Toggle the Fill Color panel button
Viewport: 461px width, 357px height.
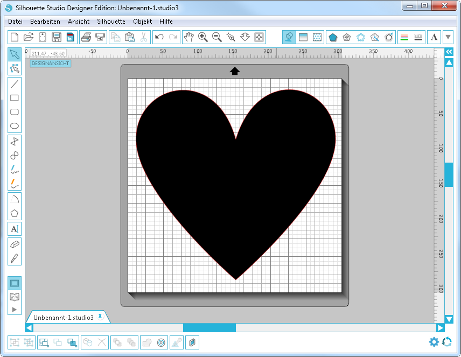point(289,37)
